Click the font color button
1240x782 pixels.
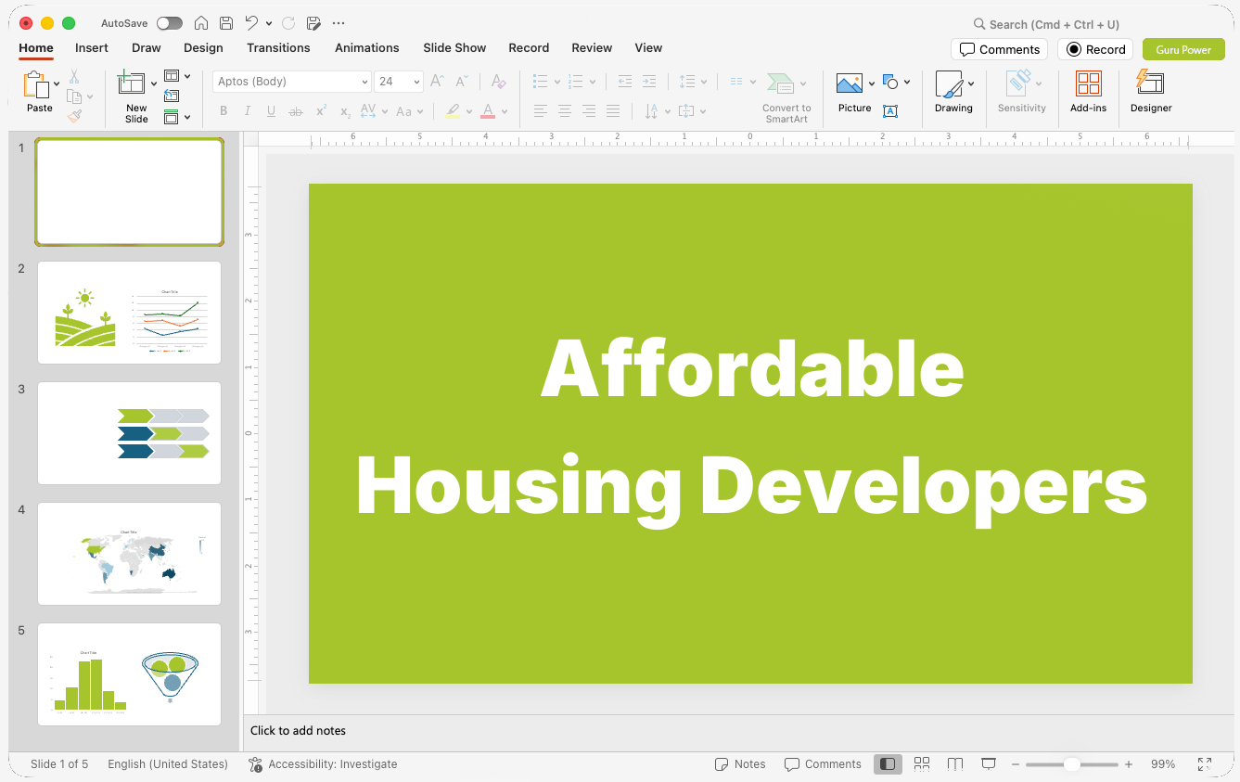[489, 111]
